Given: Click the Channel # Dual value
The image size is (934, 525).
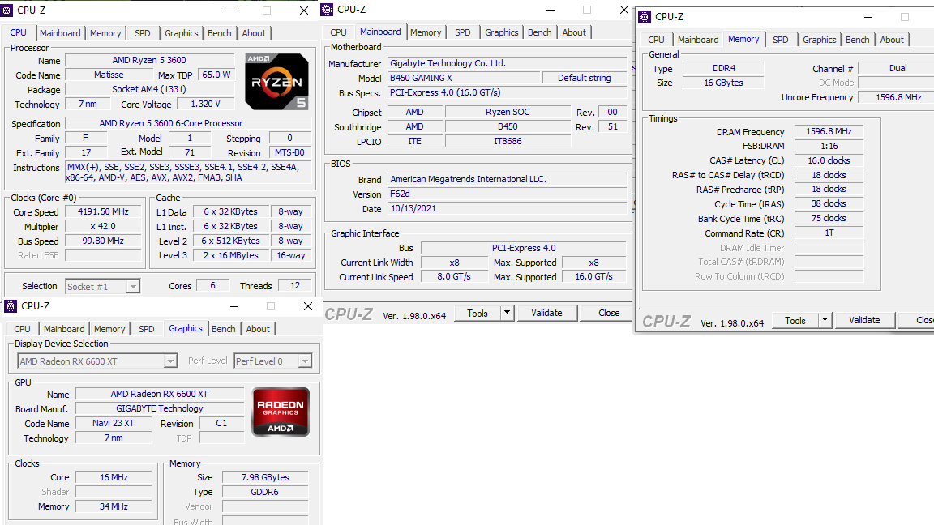Looking at the screenshot, I should point(898,68).
